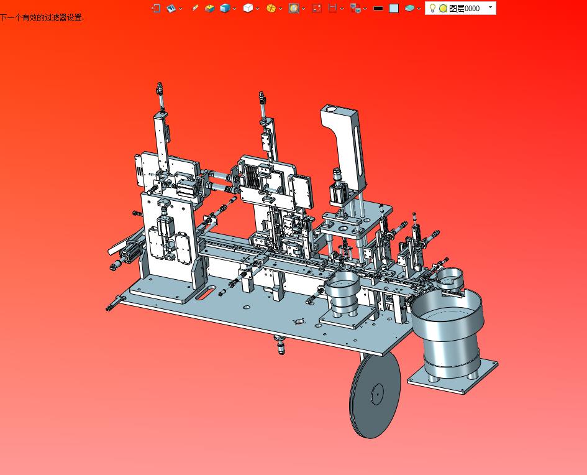Click the red square sketch icon
Screen dimensions: 587x475
point(317,8)
